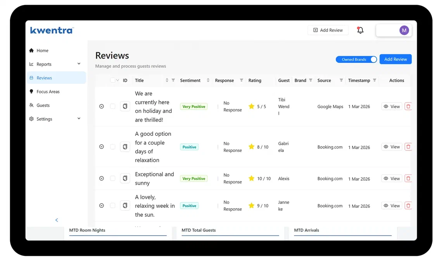Expand the Reports menu chevron

[x=79, y=64]
